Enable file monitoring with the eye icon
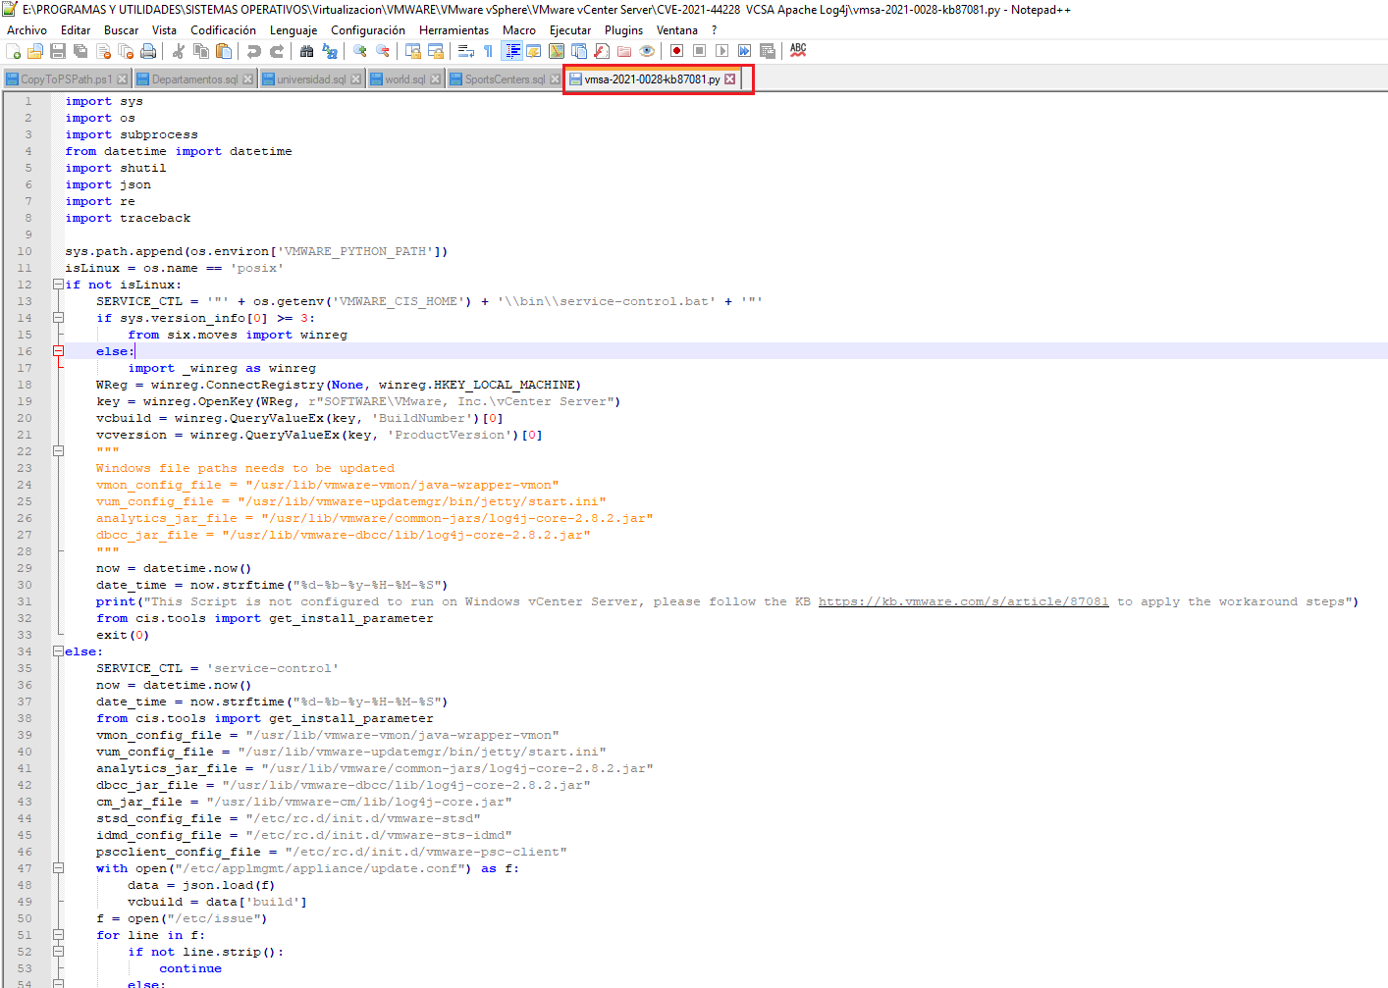The image size is (1388, 988). coord(647,50)
